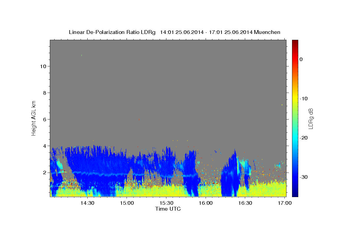Click the dark blue bottom of colorbar

[x=295, y=194]
